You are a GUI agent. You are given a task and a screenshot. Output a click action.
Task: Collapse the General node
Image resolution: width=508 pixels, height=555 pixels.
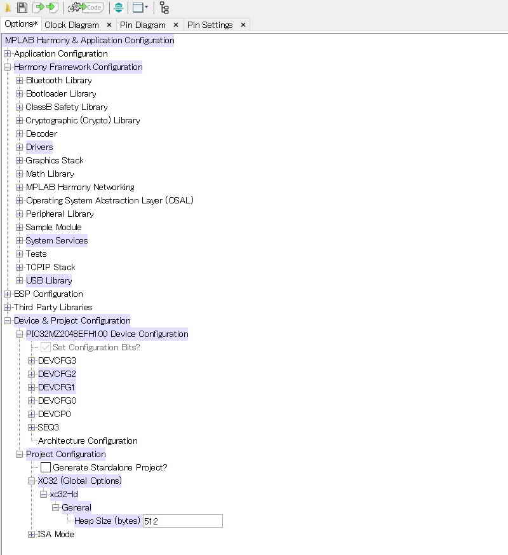click(x=55, y=507)
